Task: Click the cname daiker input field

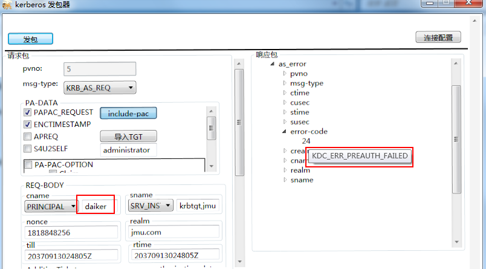Action: pos(100,206)
